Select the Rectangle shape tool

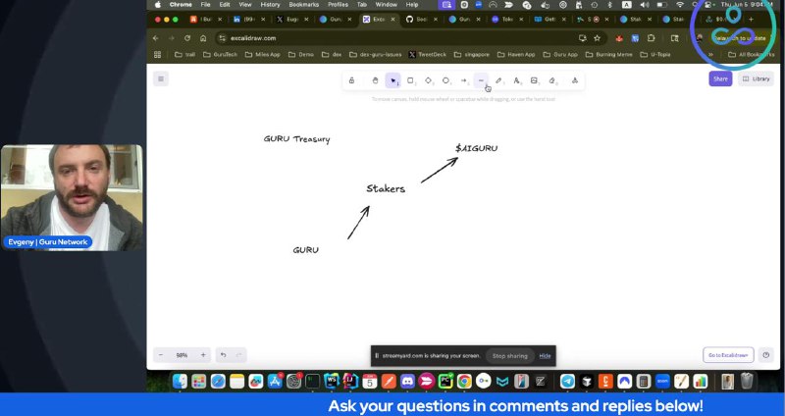tap(410, 80)
